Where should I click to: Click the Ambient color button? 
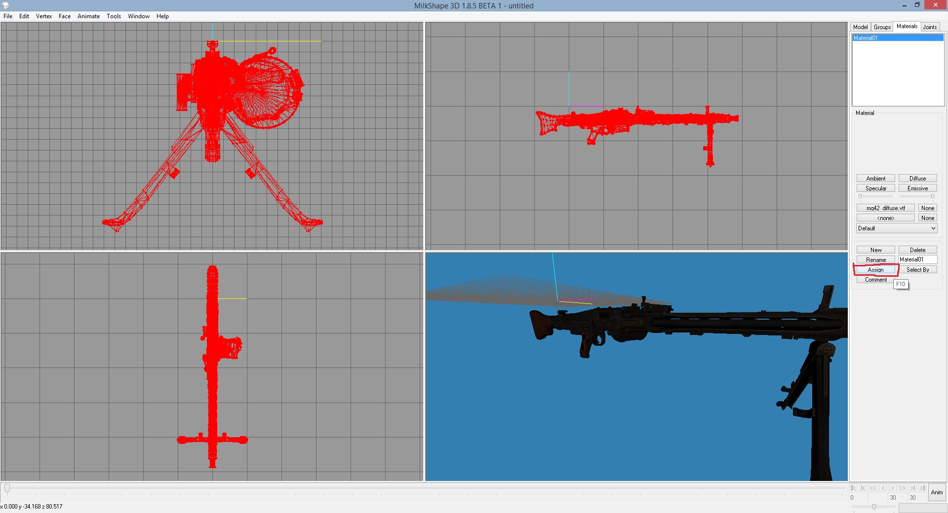tap(876, 179)
